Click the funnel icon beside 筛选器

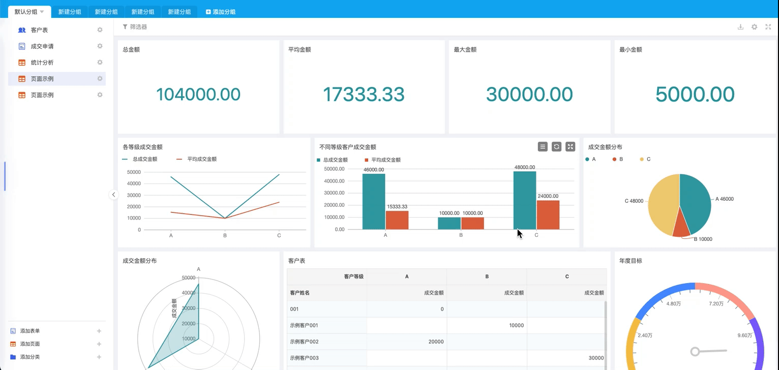coord(125,27)
